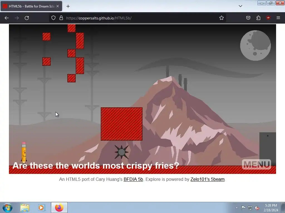Screen dimensions: 285x213
Task: Open the game MENU button
Action: click(x=256, y=164)
